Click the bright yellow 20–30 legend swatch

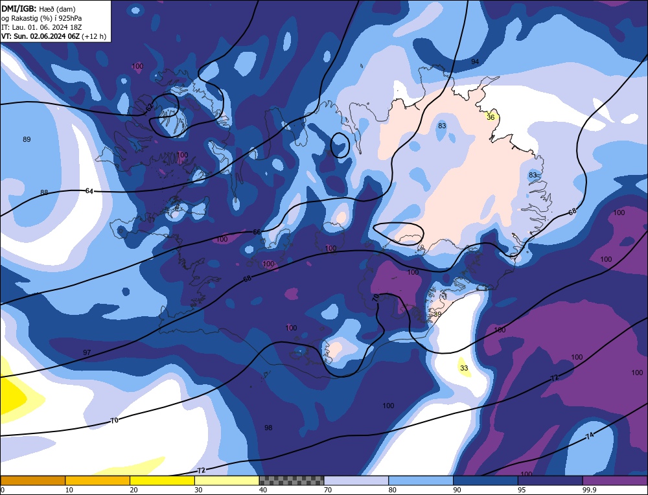[x=162, y=480]
